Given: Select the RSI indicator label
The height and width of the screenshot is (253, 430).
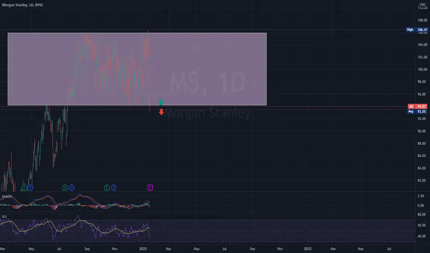Looking at the screenshot, I should pos(5,217).
